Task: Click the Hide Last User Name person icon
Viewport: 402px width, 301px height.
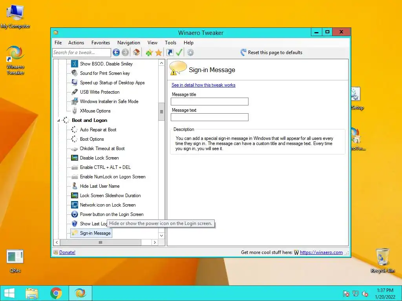Action: click(74, 186)
